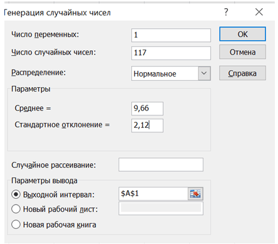The image size is (278, 244).
Task: Click the Отмена button
Action: [242, 52]
